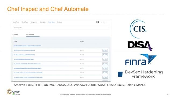The image size is (172, 97).
Task: Open CIS Apache Tomcat Level 2 checks link
Action: 28,77
